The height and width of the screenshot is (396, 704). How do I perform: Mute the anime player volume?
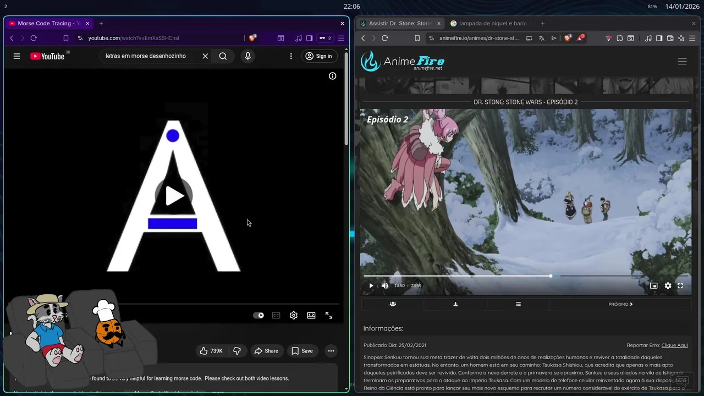pyautogui.click(x=384, y=285)
